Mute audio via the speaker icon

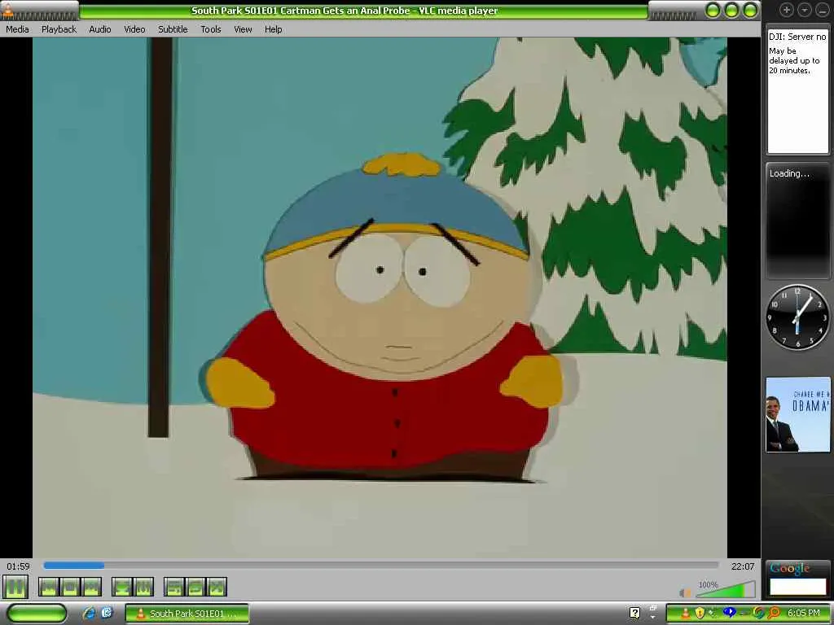(x=685, y=592)
